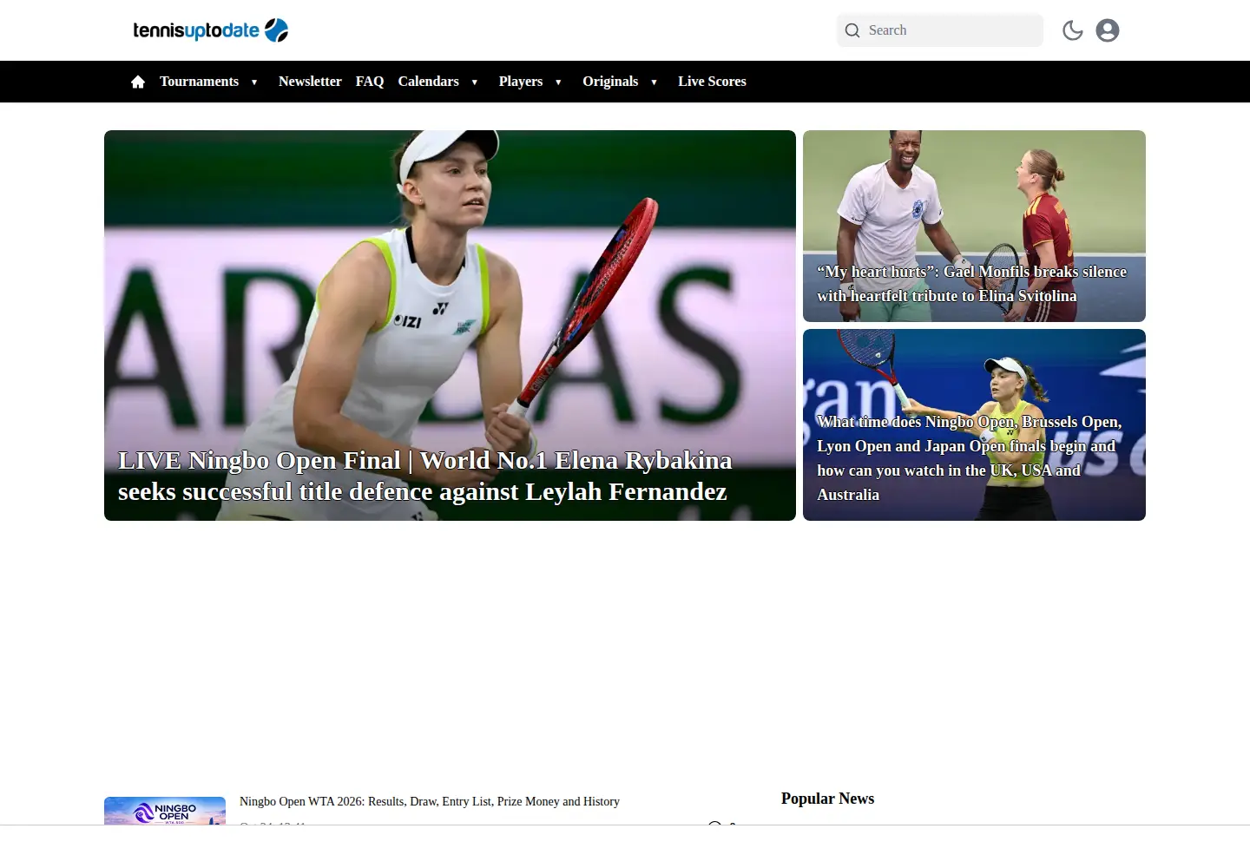Open Ningbo Open WTA 2026 results article
Viewport: 1250px width, 868px height.
pos(430,801)
